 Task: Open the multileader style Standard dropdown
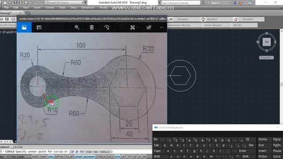point(251,19)
